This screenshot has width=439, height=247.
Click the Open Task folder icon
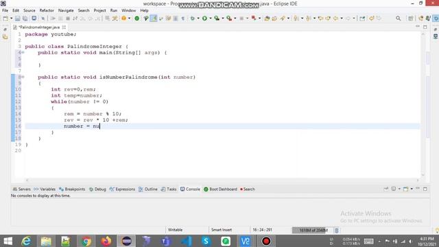pyautogui.click(x=274, y=19)
